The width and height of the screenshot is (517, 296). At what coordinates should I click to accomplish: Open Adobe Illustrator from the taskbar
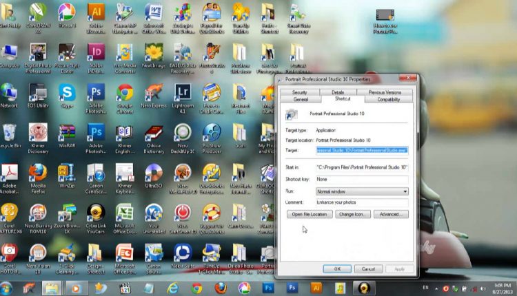(316, 288)
